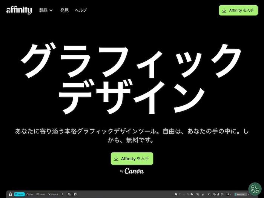Viewport: 264px width, 198px height.
Task: Click the subtitle starting あなたに寄り添う本格
Action: click(132, 135)
